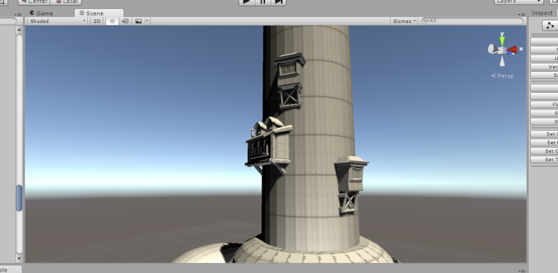
Task: Open the Layers dropdown
Action: [x=519, y=2]
